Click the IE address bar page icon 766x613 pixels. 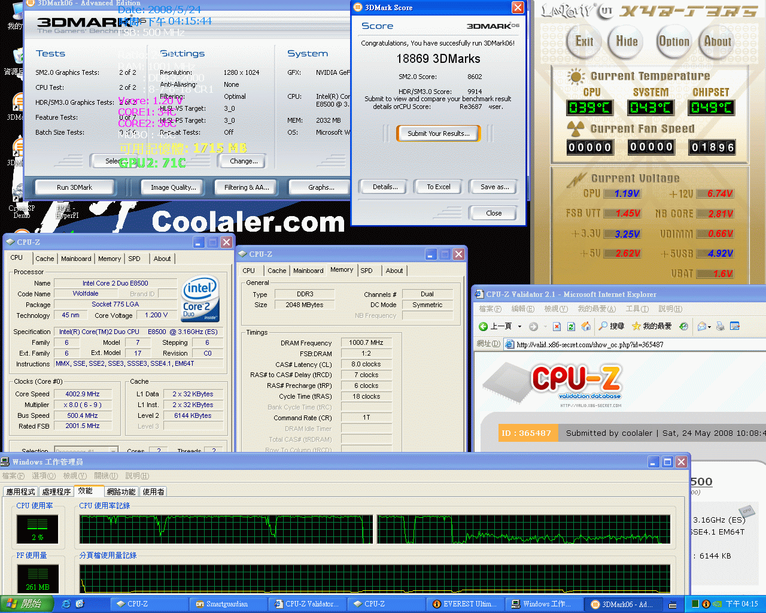509,344
